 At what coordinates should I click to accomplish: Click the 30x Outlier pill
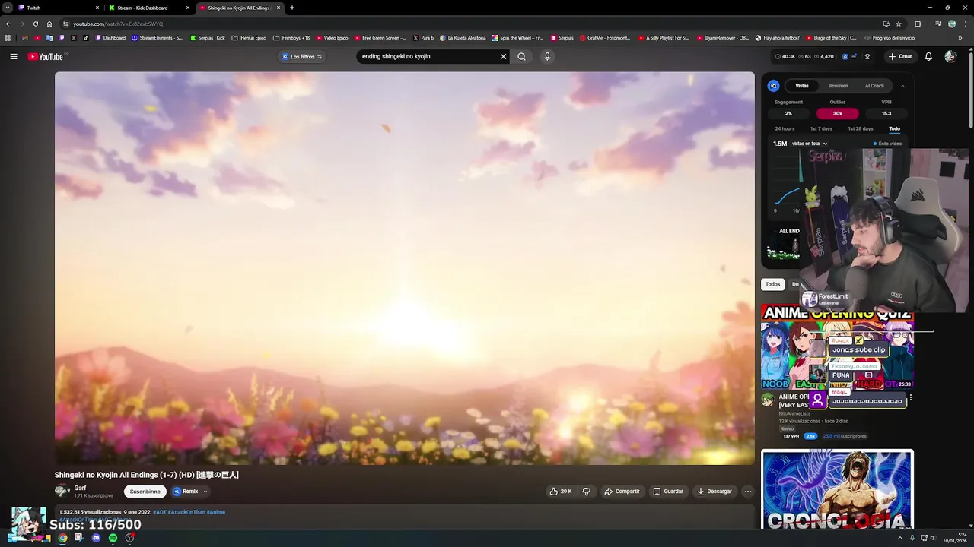point(837,113)
